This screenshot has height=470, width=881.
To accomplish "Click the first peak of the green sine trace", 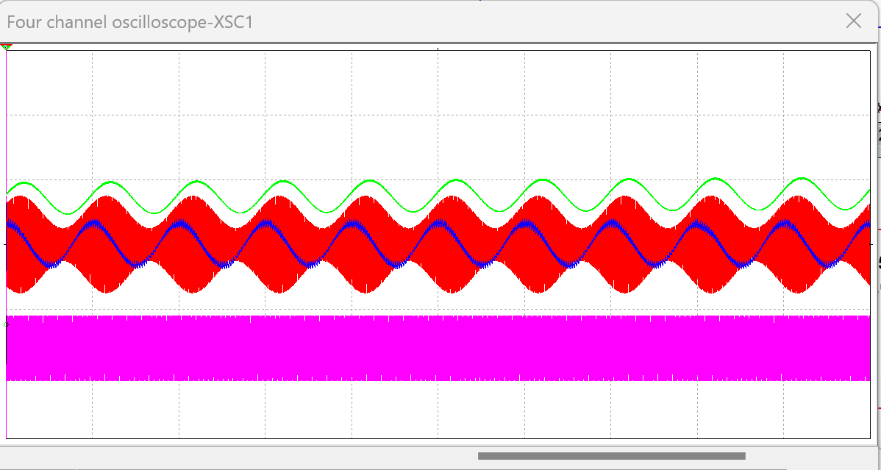I will [x=24, y=182].
